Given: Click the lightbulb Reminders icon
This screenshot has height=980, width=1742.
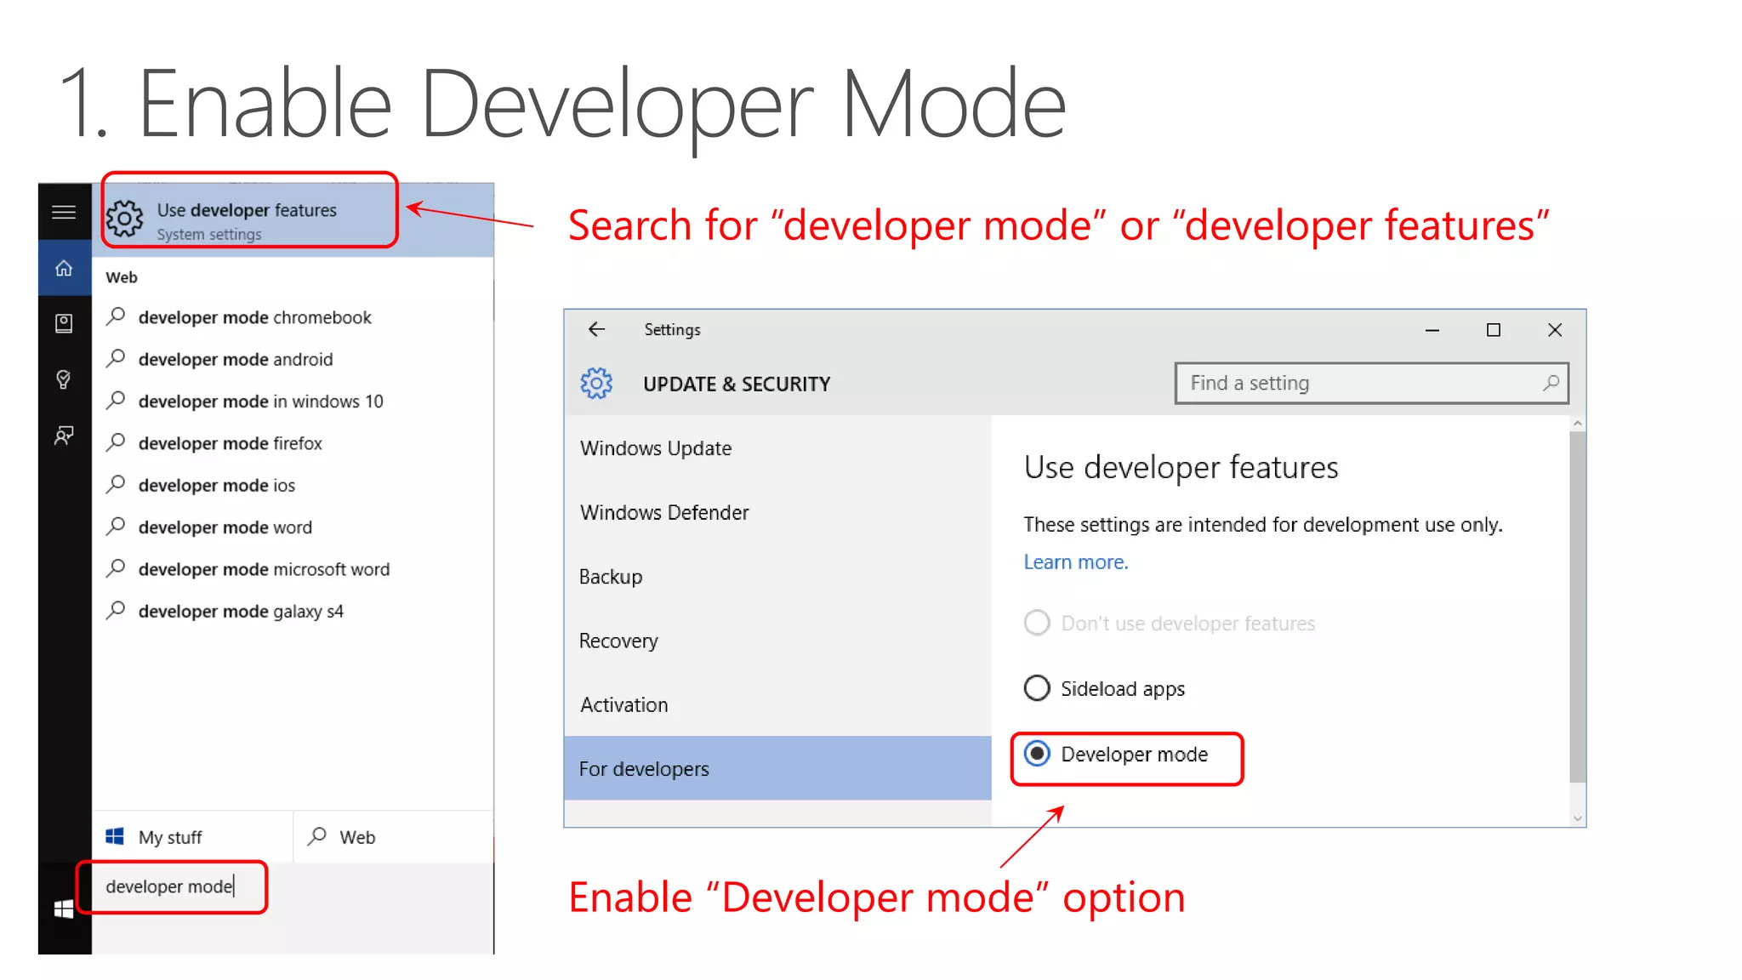Looking at the screenshot, I should (x=64, y=379).
